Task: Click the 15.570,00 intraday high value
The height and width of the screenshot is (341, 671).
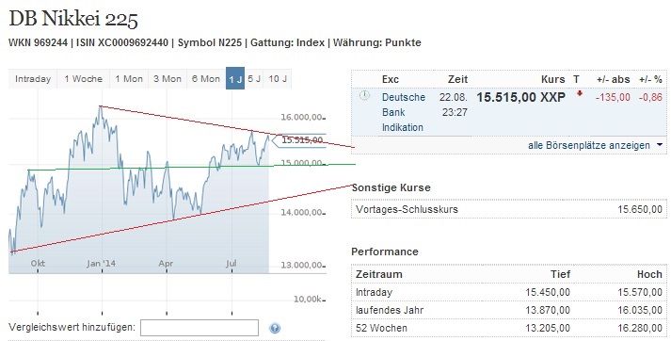Action: (640, 292)
